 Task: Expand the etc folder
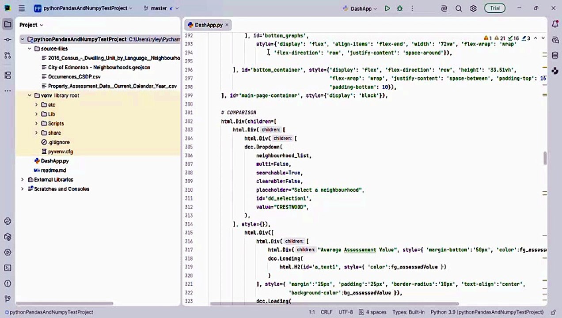coord(36,105)
